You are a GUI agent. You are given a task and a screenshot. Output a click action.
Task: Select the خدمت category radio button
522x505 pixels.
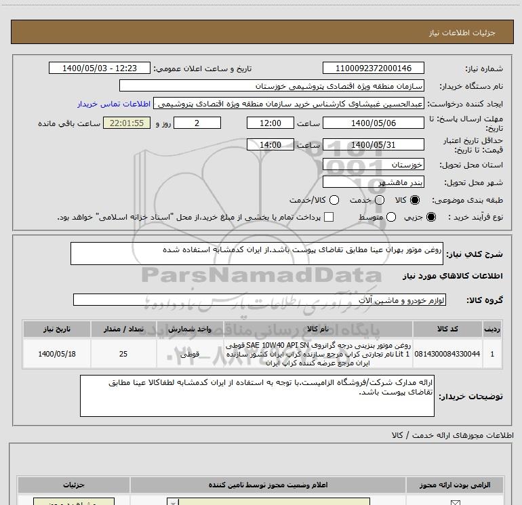[x=380, y=200]
